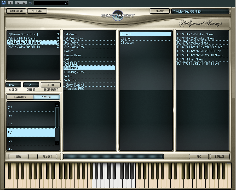Select the 01 Long category
The image size is (236, 190).
pos(146,34)
